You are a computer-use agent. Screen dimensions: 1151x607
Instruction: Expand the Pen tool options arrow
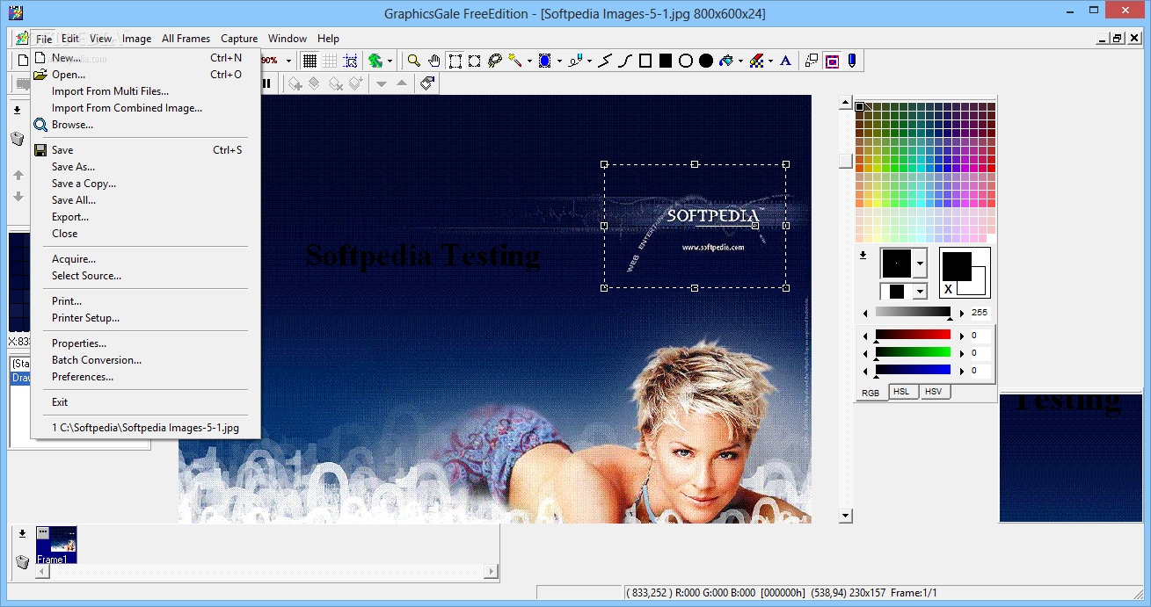point(589,61)
